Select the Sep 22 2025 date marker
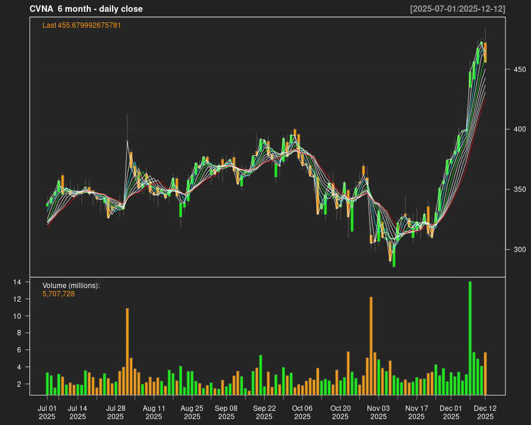Screen dimensions: 531x425 coord(264,412)
